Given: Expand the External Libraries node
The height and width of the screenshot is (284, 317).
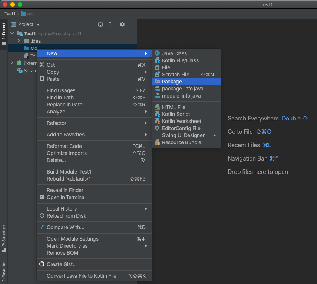Looking at the screenshot, I should pos(12,63).
